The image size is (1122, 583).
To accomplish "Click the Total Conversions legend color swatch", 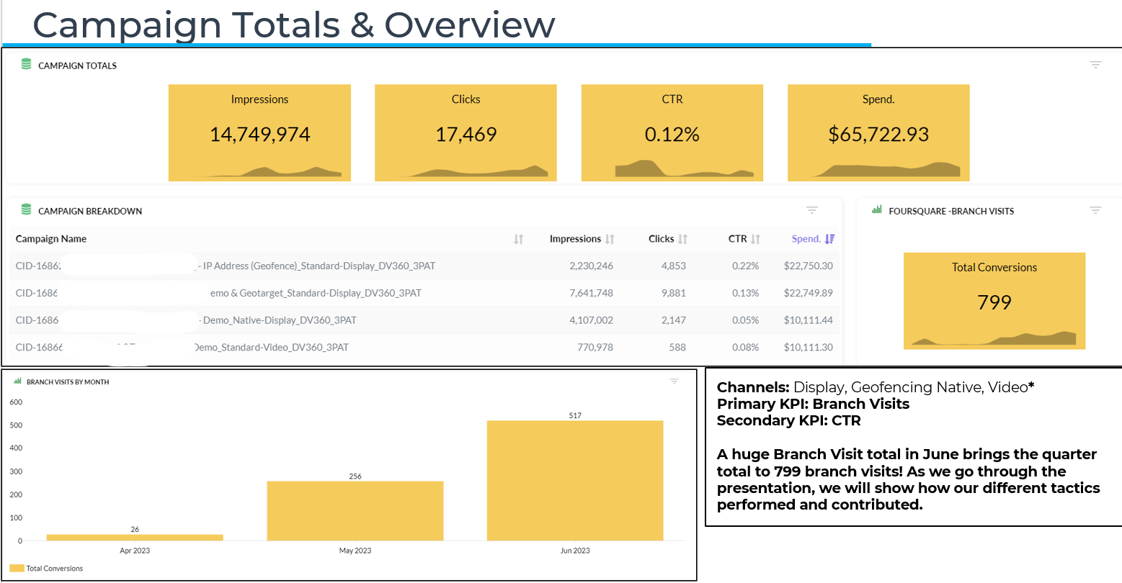I will coord(16,569).
